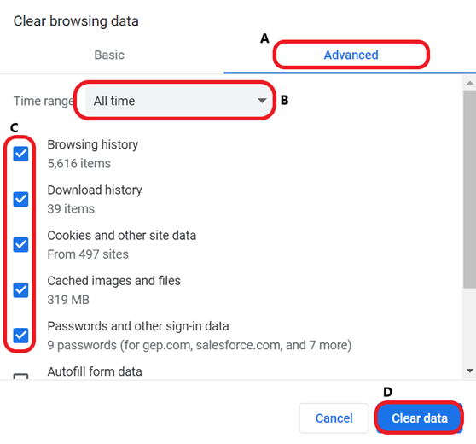The width and height of the screenshot is (476, 444).
Task: Click the Browsing history label
Action: [93, 144]
